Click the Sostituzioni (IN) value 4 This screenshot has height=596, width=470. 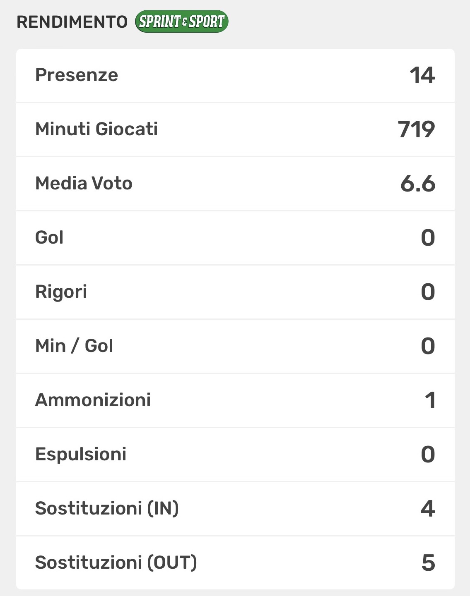click(x=428, y=509)
